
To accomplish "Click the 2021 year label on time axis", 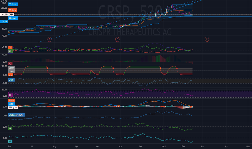I will [x=163, y=146].
